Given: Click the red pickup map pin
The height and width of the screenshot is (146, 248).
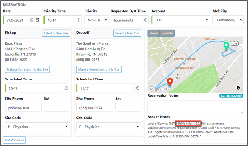Looking at the screenshot, I should point(170,82).
